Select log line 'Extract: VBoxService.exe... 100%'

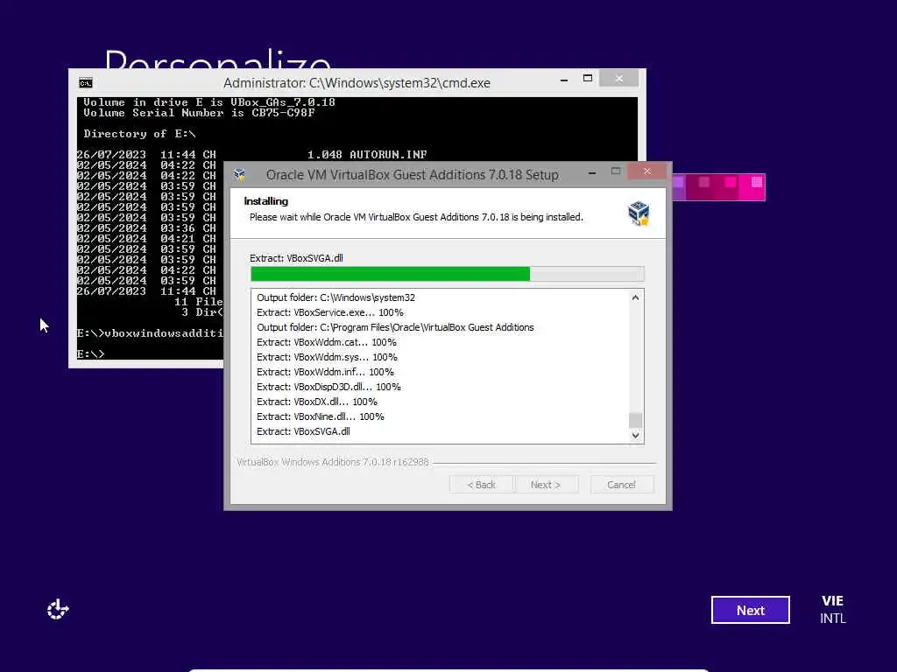click(330, 312)
